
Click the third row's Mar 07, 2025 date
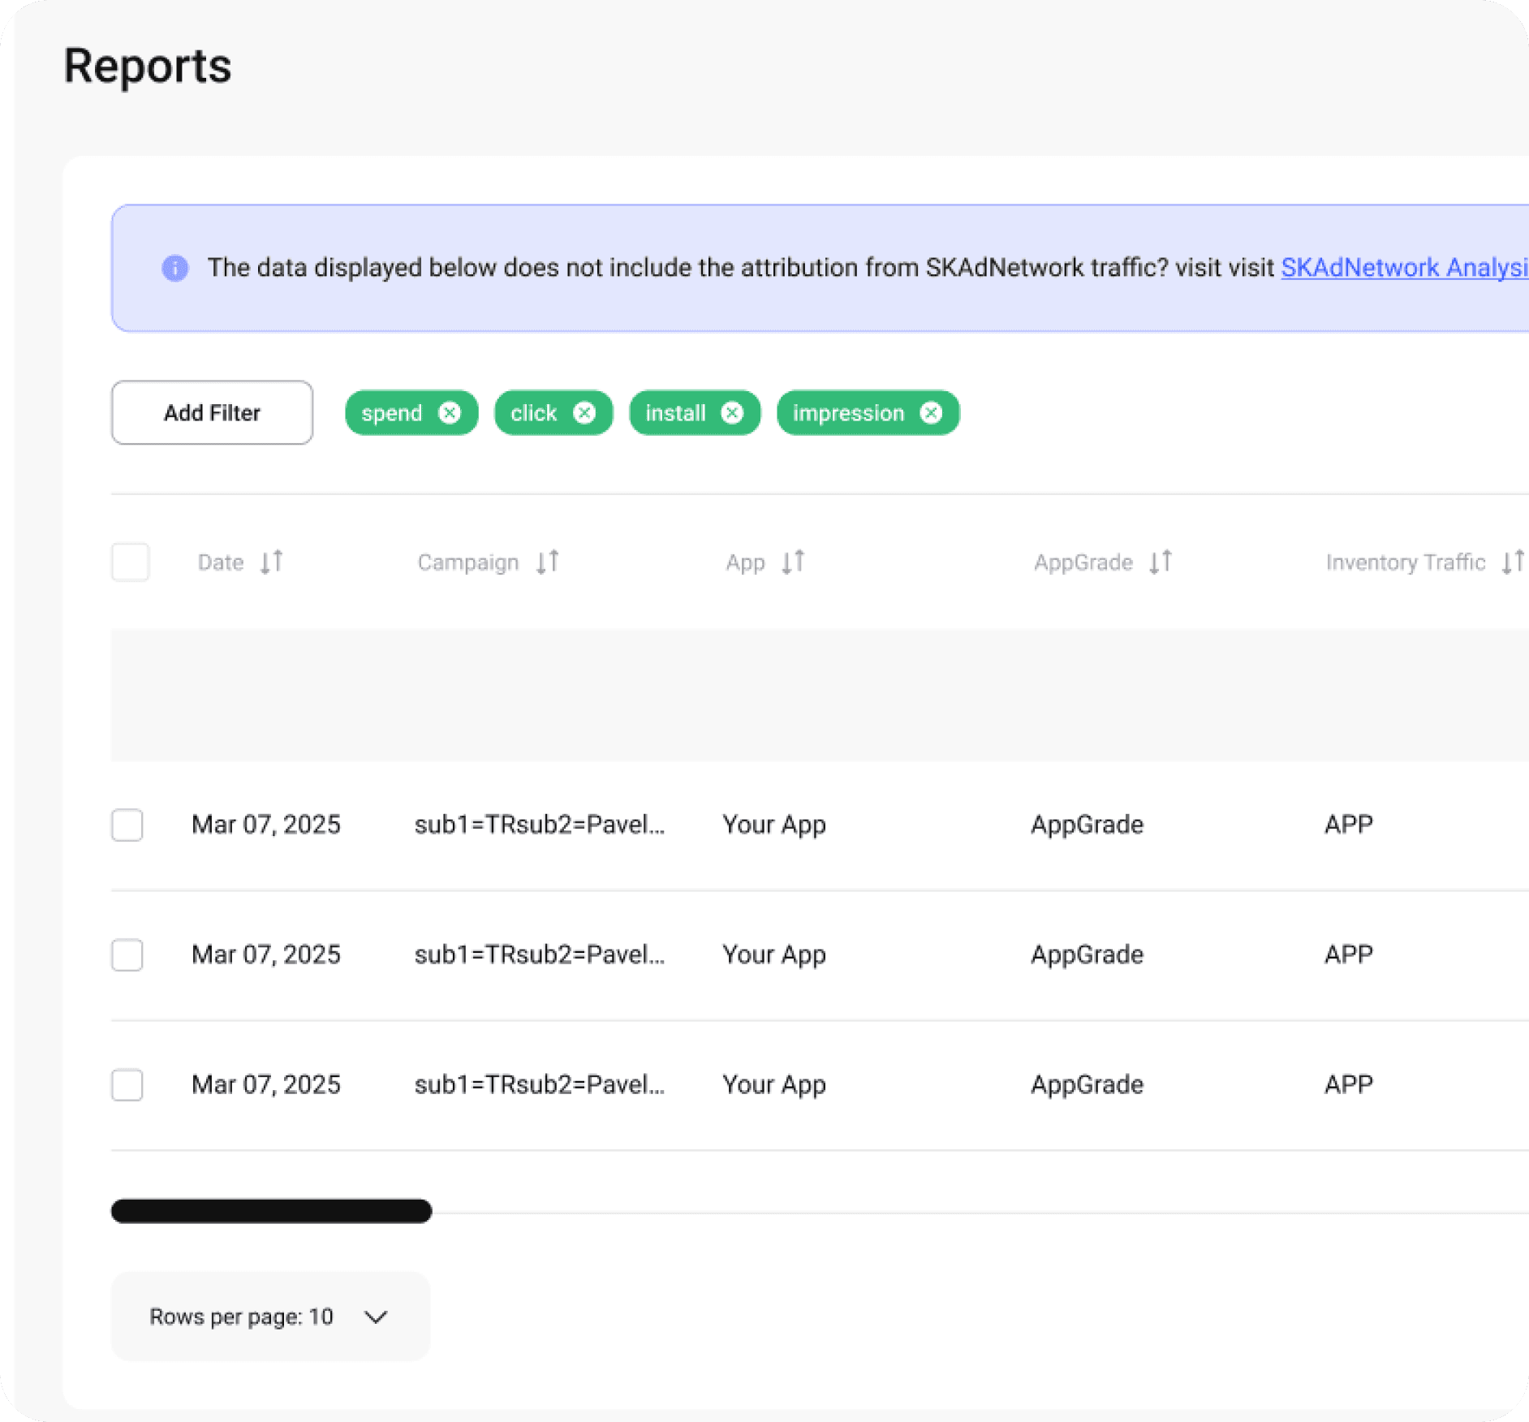click(266, 1084)
